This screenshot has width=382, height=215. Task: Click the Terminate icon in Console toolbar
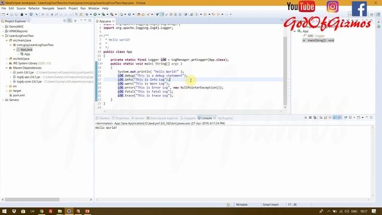pyautogui.click(x=306, y=118)
